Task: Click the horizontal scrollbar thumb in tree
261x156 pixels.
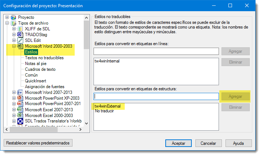Action: click(x=34, y=130)
